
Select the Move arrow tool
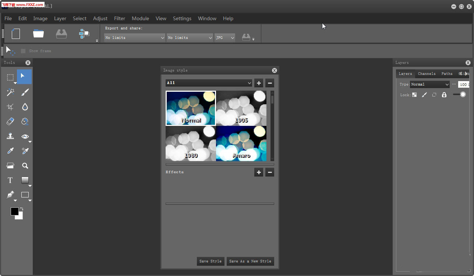coord(24,77)
